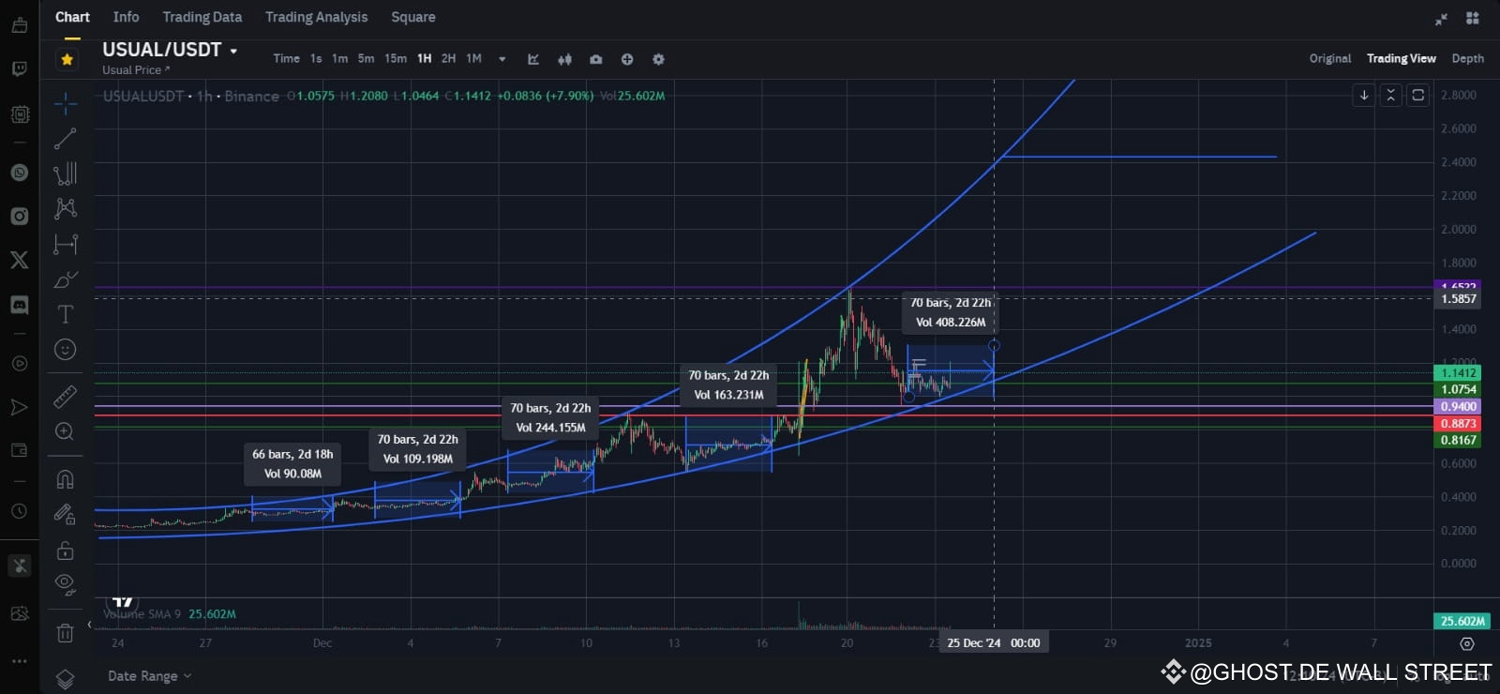Collapse the left drawing toolbar with arrow
Screen dimensions: 1500x694
pyautogui.click(x=89, y=625)
